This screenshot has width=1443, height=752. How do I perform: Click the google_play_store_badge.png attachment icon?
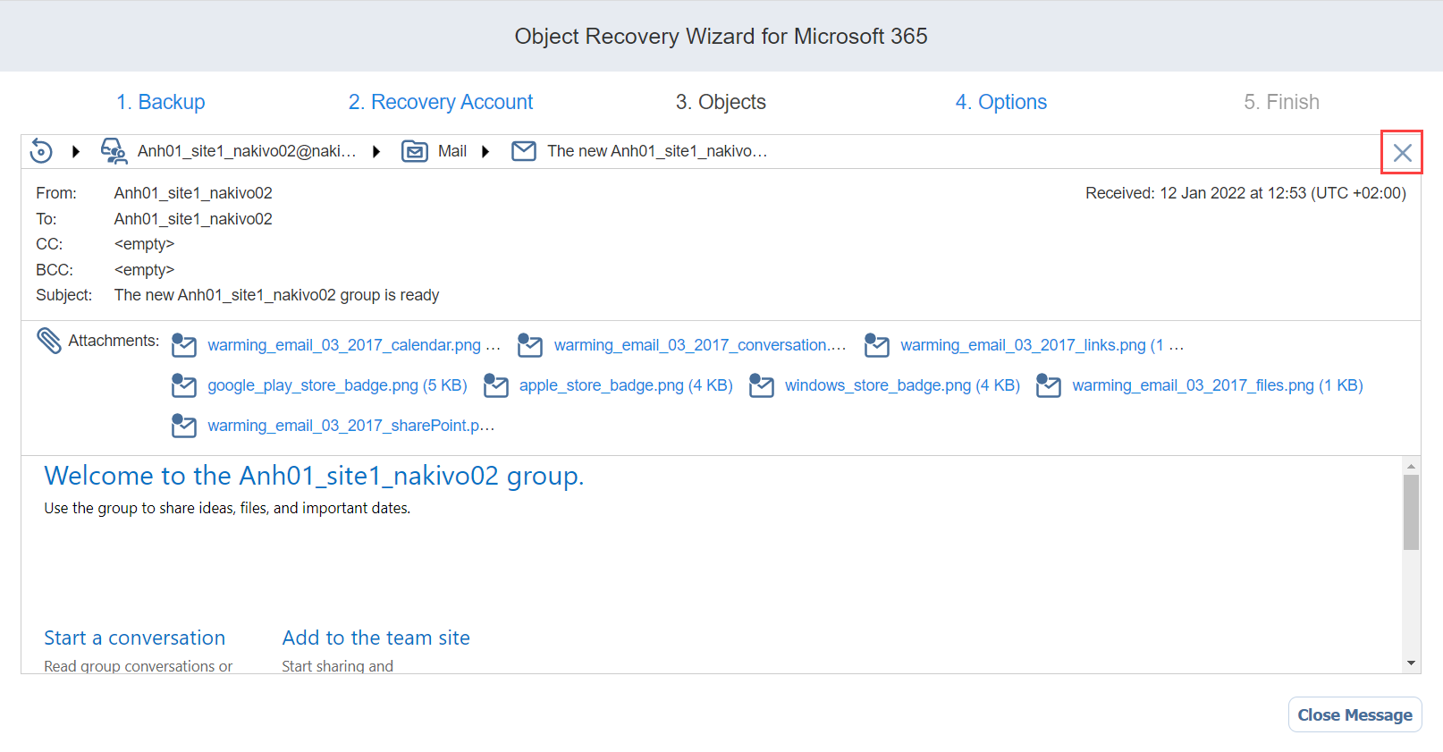click(x=183, y=385)
